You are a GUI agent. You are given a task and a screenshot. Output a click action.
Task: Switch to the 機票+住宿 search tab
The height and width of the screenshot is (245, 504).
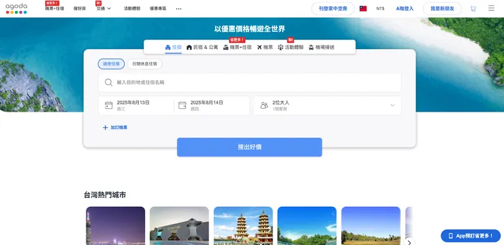[x=237, y=47]
